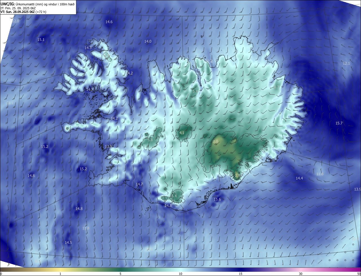
Task: Click the 30 tick on the colour scale
Action: point(301,274)
